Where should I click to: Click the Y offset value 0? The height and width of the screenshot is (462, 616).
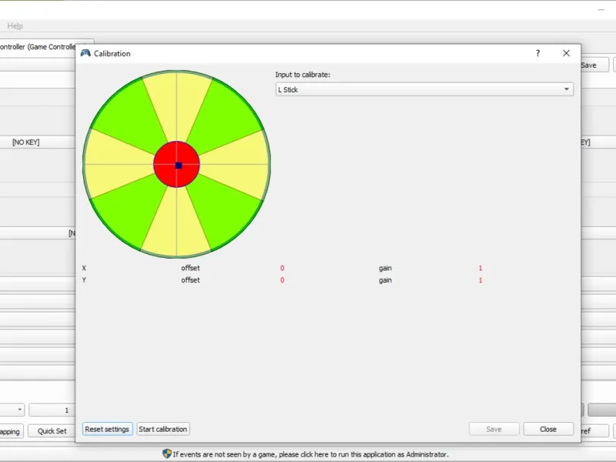(x=282, y=280)
